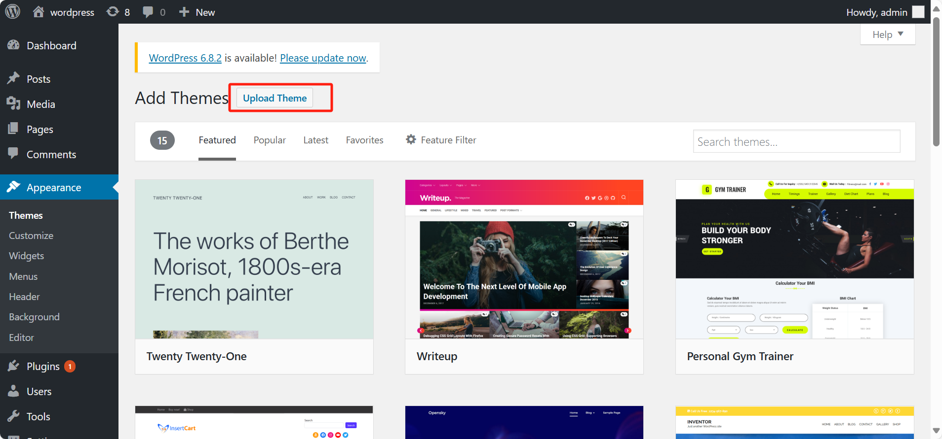
Task: Open the Inventor theme thumbnail
Action: pyautogui.click(x=795, y=422)
